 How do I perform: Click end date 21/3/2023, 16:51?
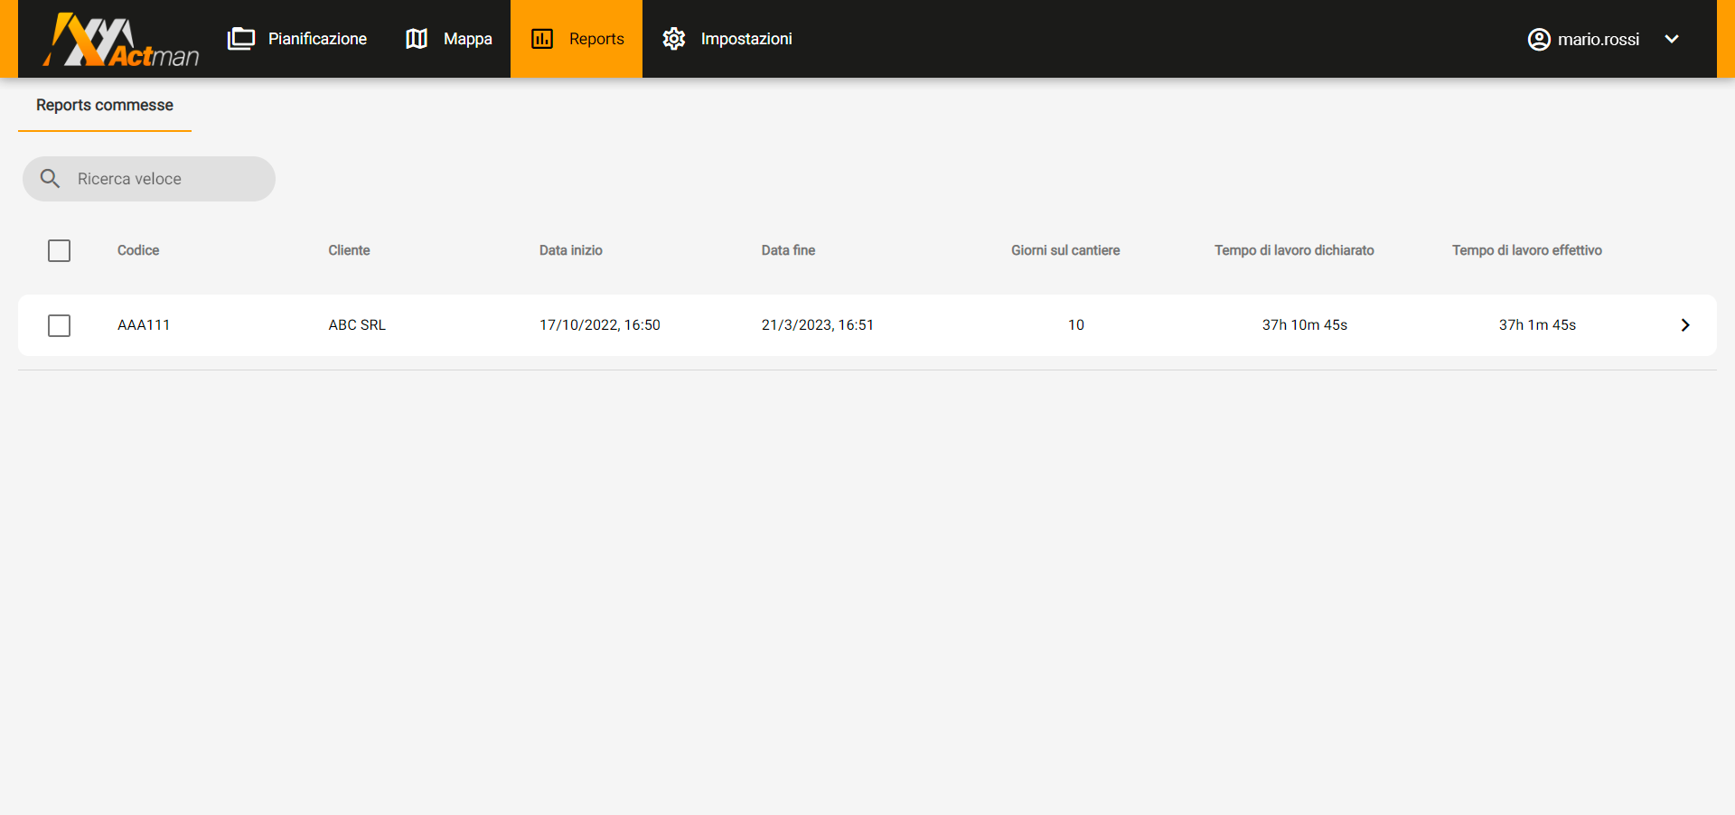click(818, 325)
